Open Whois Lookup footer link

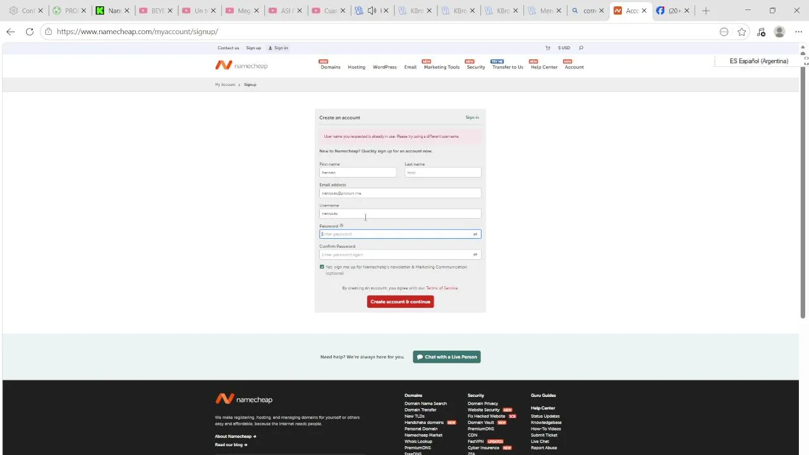click(x=418, y=442)
